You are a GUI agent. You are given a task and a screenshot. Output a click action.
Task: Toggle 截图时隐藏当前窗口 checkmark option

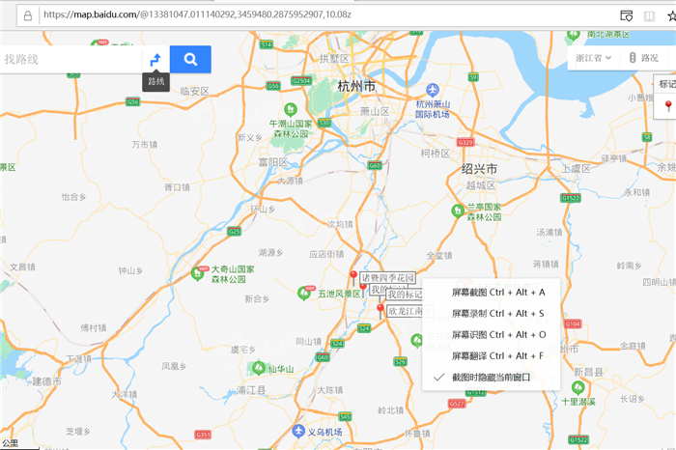click(491, 378)
